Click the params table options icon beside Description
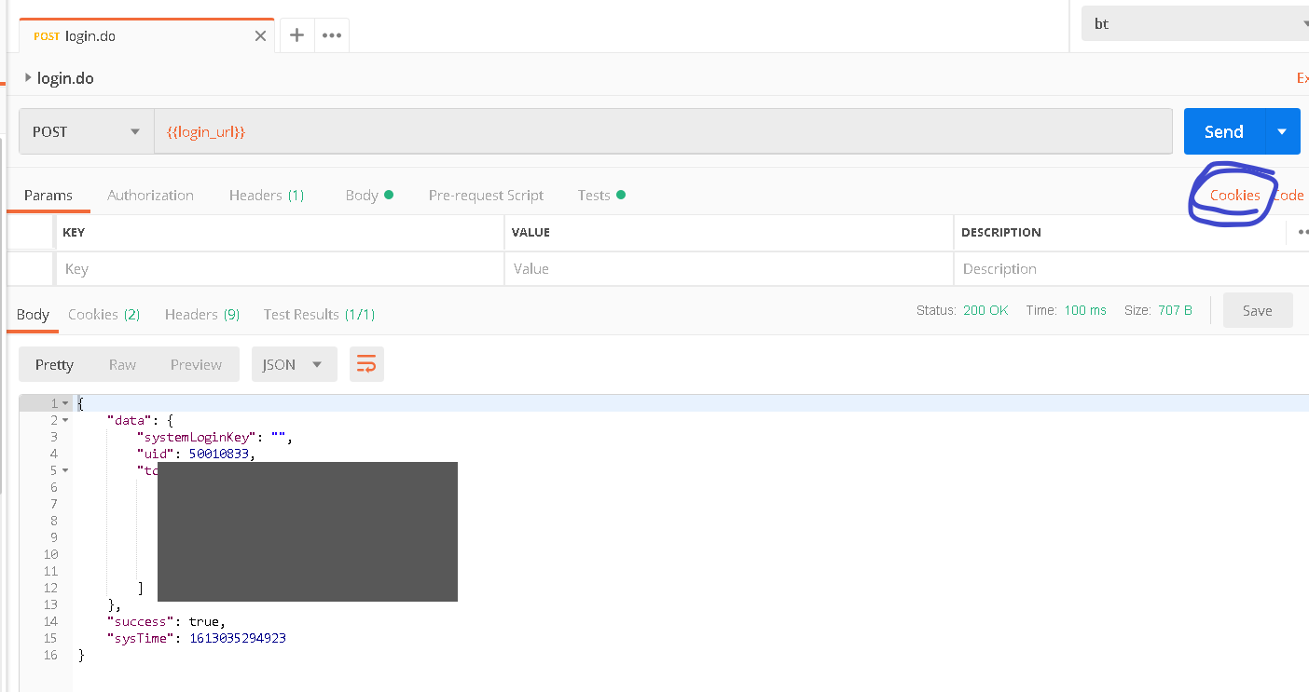This screenshot has height=692, width=1309. point(1302,232)
